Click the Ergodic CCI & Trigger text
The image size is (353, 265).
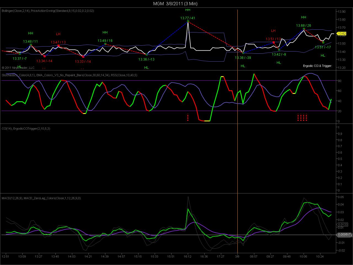(x=317, y=66)
